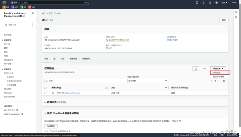Toggle the 添加权限 dropdown button
241x137 pixels.
coord(218,68)
